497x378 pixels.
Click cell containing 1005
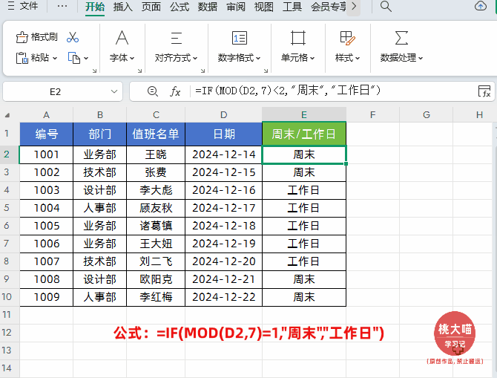click(x=47, y=226)
